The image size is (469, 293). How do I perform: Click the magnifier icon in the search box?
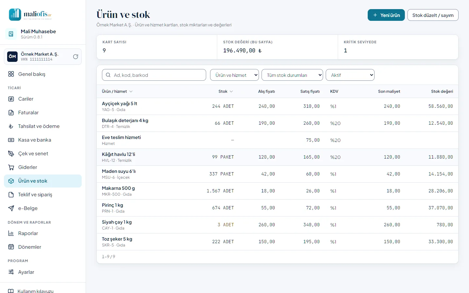108,75
